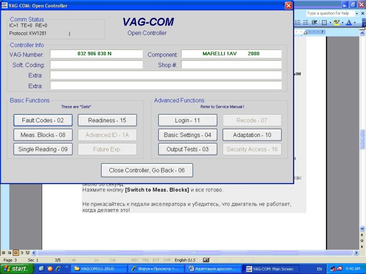The image size is (366, 274).
Task: Click the Soft. Coding field
Action: tap(96, 65)
